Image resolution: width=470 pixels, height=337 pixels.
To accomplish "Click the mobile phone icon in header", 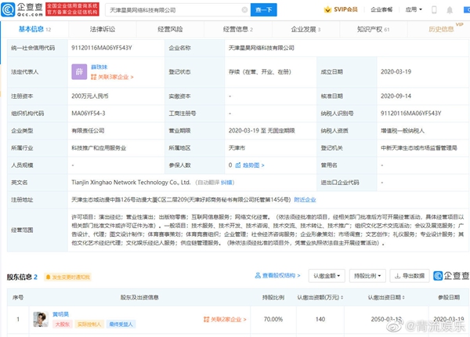I will tap(434, 10).
